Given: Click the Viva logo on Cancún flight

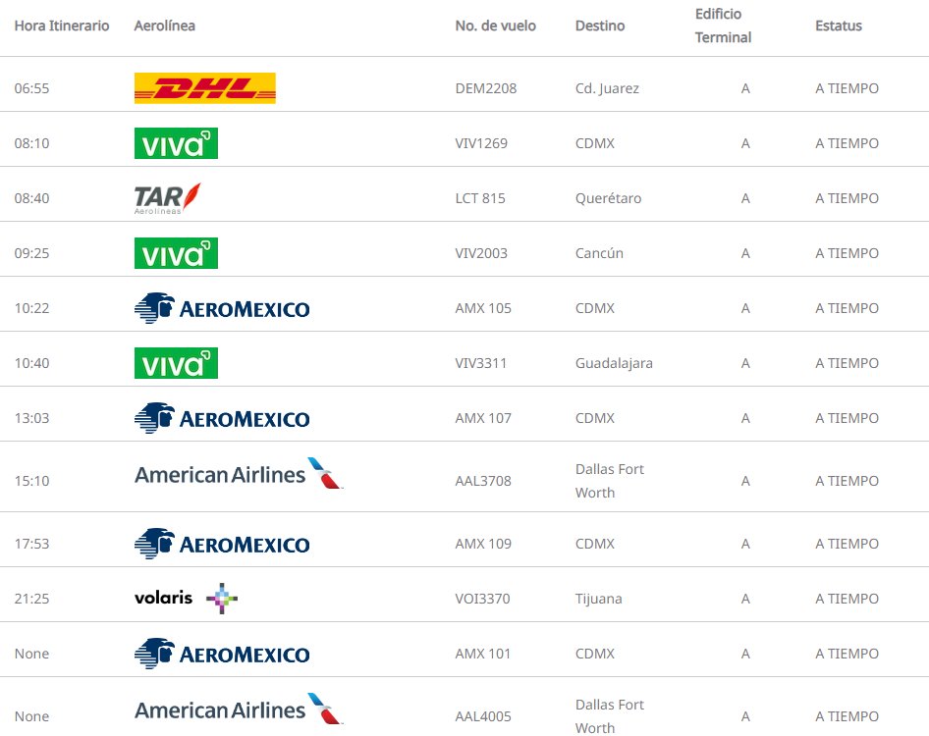Looking at the screenshot, I should click(176, 253).
